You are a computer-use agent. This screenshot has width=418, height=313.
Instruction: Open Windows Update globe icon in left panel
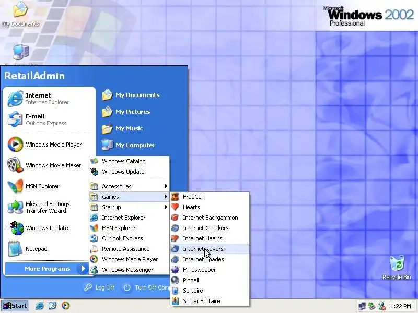[x=15, y=228]
